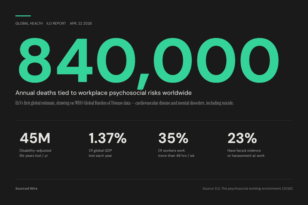The height and width of the screenshot is (205, 308).
Task: Select the 45M statistic
Action: tap(35, 138)
